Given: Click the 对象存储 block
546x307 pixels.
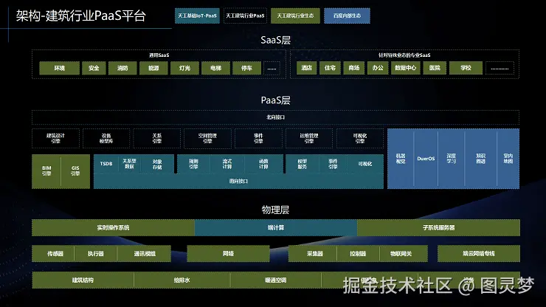Looking at the screenshot, I should pyautogui.click(x=157, y=164).
